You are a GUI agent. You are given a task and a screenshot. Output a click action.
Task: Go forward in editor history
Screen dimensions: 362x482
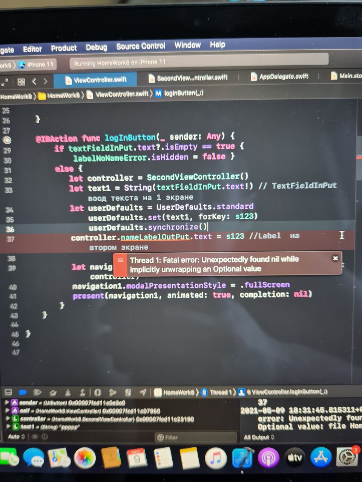click(45, 81)
